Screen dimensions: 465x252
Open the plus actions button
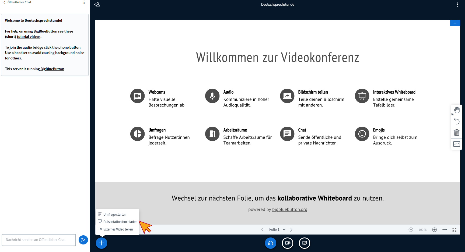point(102,243)
